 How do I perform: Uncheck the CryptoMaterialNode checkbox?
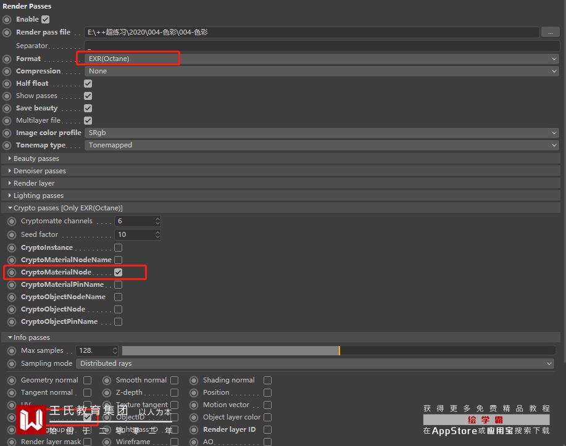pos(118,273)
